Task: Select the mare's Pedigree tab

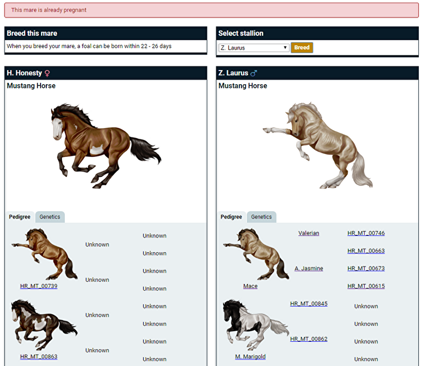Action: click(19, 217)
